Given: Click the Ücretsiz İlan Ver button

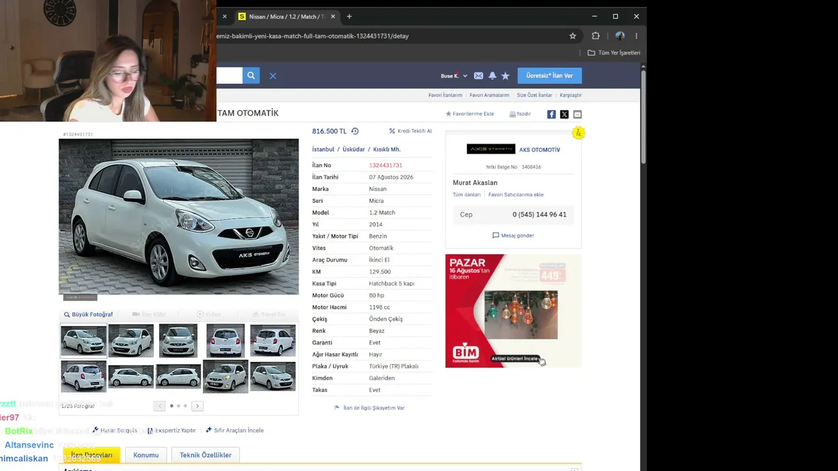Looking at the screenshot, I should point(549,76).
